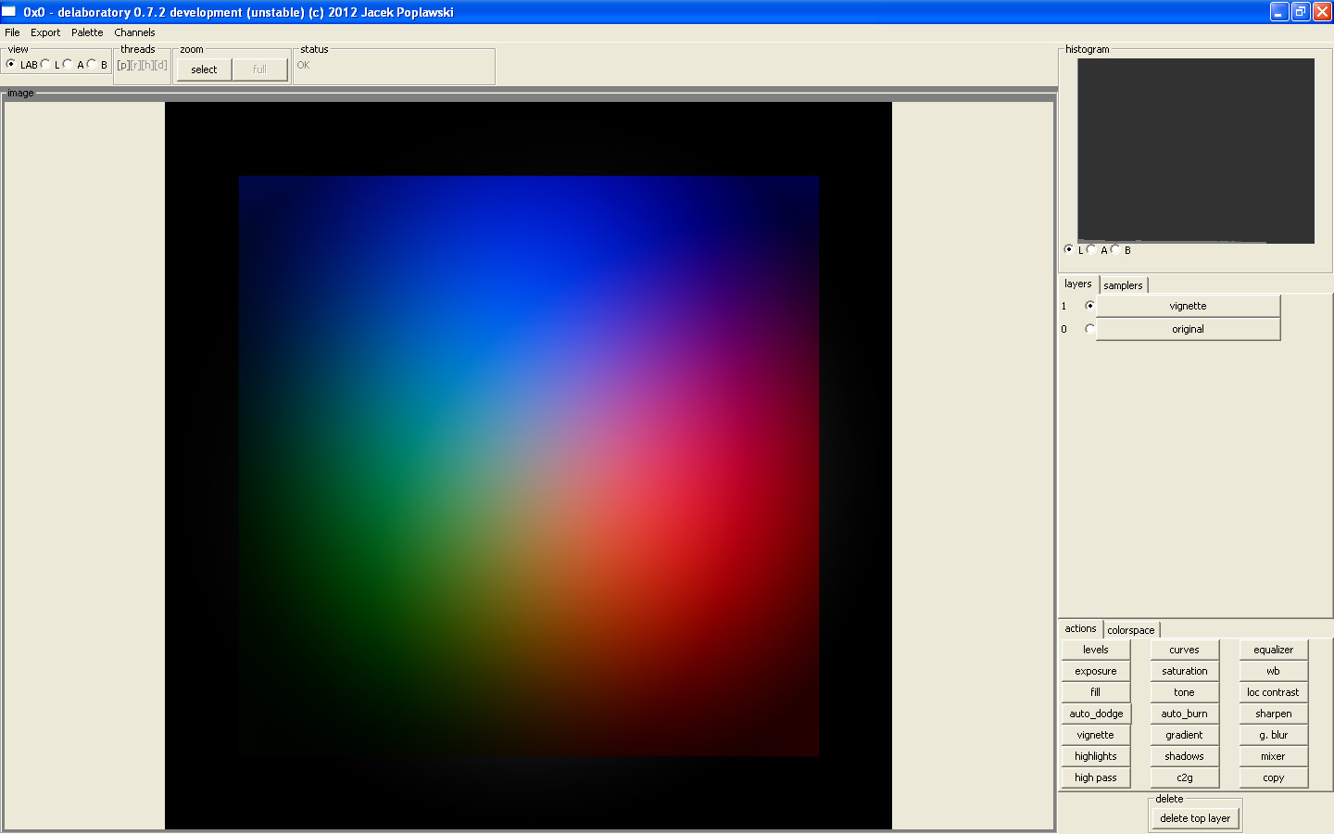
Task: Choose the A channel in the view panel
Action: click(x=68, y=64)
